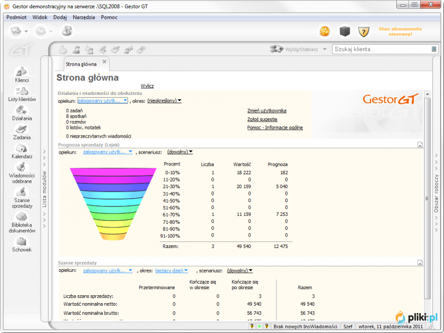Click the vertical scrollbar up arrow

pos(427,94)
